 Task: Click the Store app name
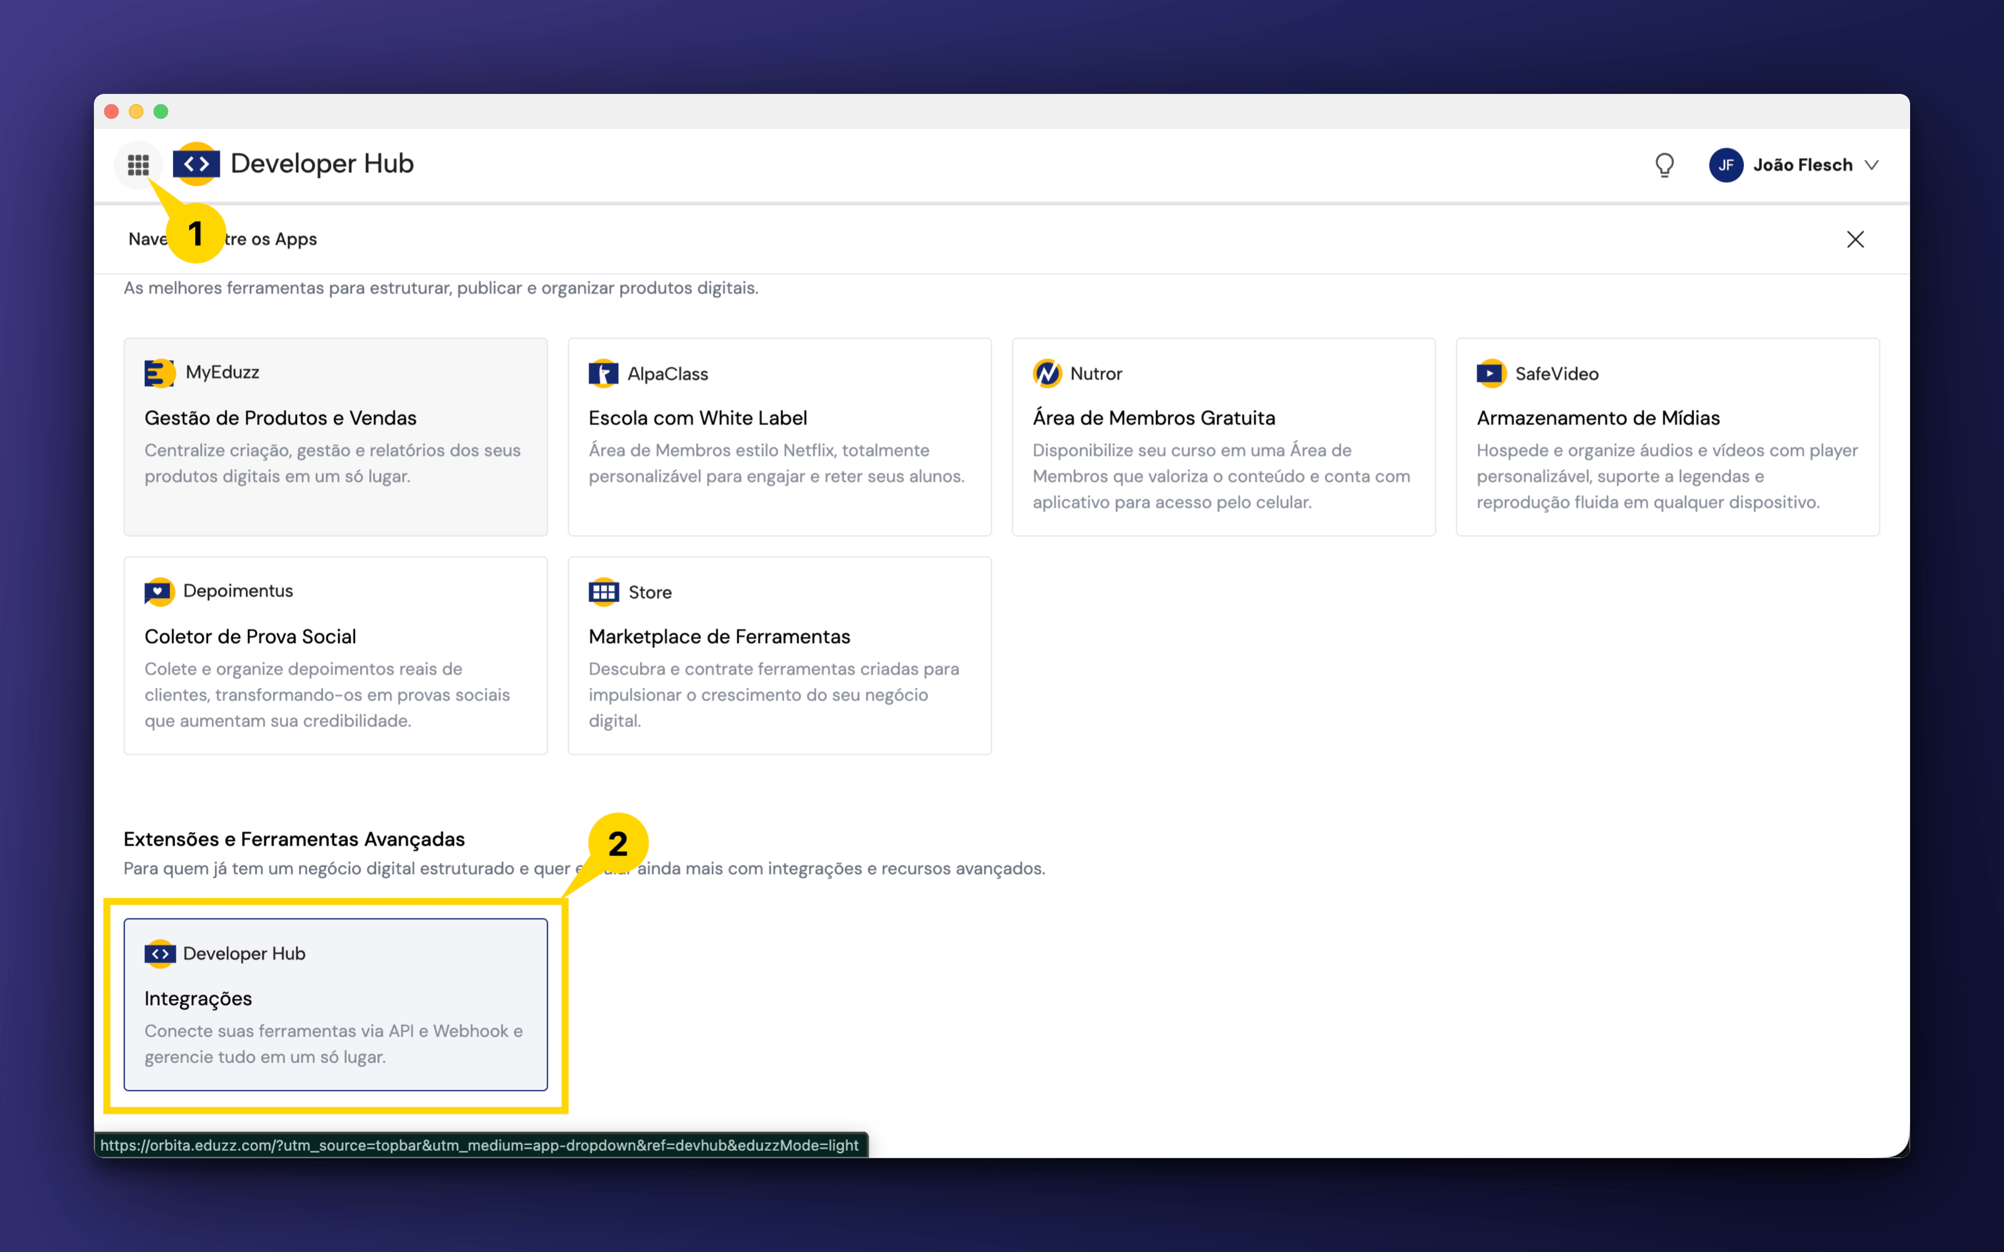650,592
